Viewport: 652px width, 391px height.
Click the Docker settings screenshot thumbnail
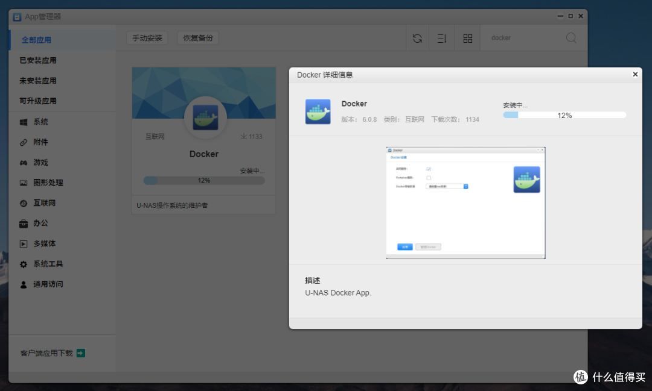click(x=465, y=203)
